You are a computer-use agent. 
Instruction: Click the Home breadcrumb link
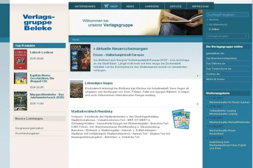coord(76,40)
